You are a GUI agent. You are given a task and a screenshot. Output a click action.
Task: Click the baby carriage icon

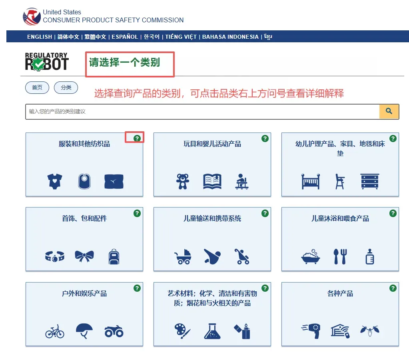183,257
